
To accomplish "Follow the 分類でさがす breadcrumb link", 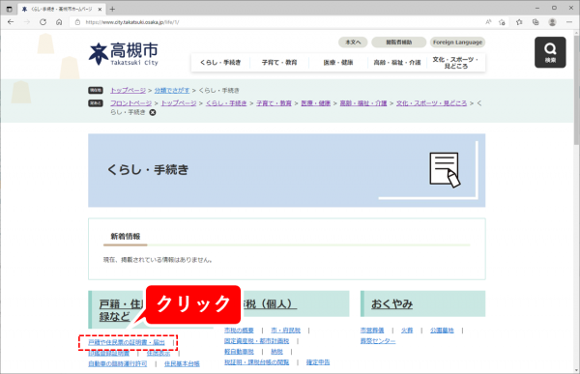I will [x=172, y=90].
